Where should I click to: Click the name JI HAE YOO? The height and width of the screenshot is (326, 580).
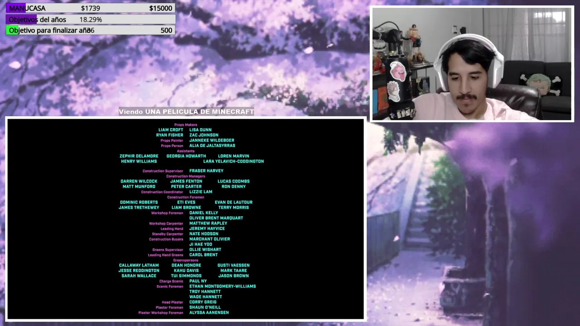point(201,244)
